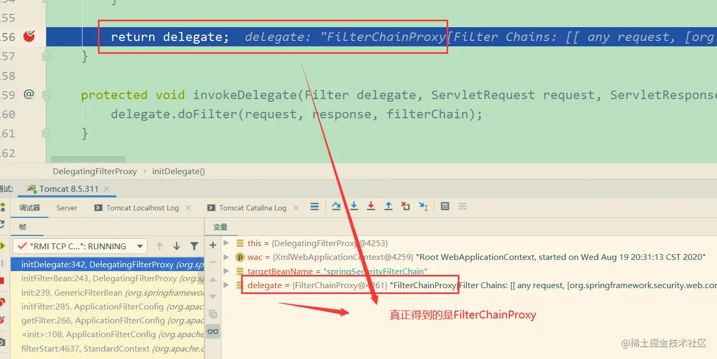Expand the 'wac' variable node

pos(226,257)
